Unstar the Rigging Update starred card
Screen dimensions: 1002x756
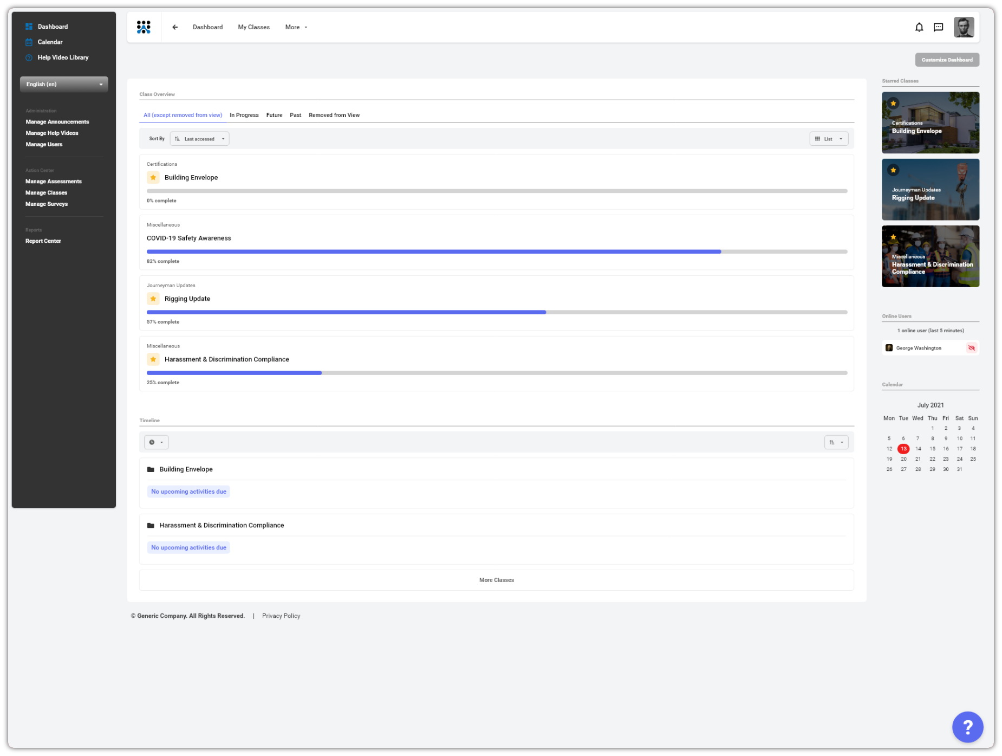point(893,170)
